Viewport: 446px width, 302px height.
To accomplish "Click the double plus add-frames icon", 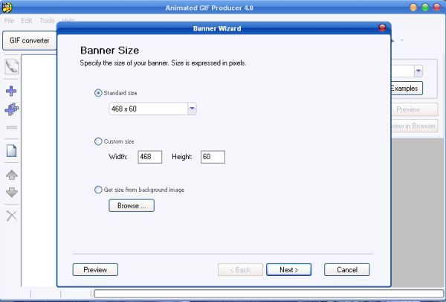I will coord(12,109).
